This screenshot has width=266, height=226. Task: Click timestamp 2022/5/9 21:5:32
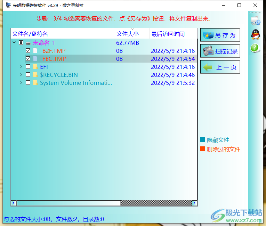(x=173, y=83)
